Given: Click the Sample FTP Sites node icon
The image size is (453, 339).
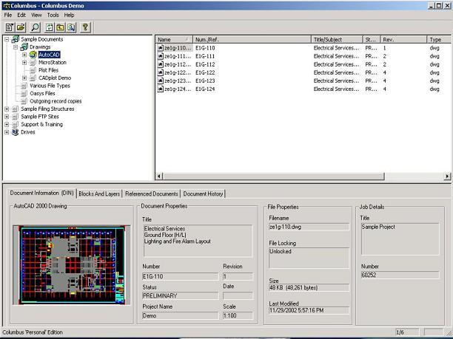Looking at the screenshot, I should [x=15, y=117].
